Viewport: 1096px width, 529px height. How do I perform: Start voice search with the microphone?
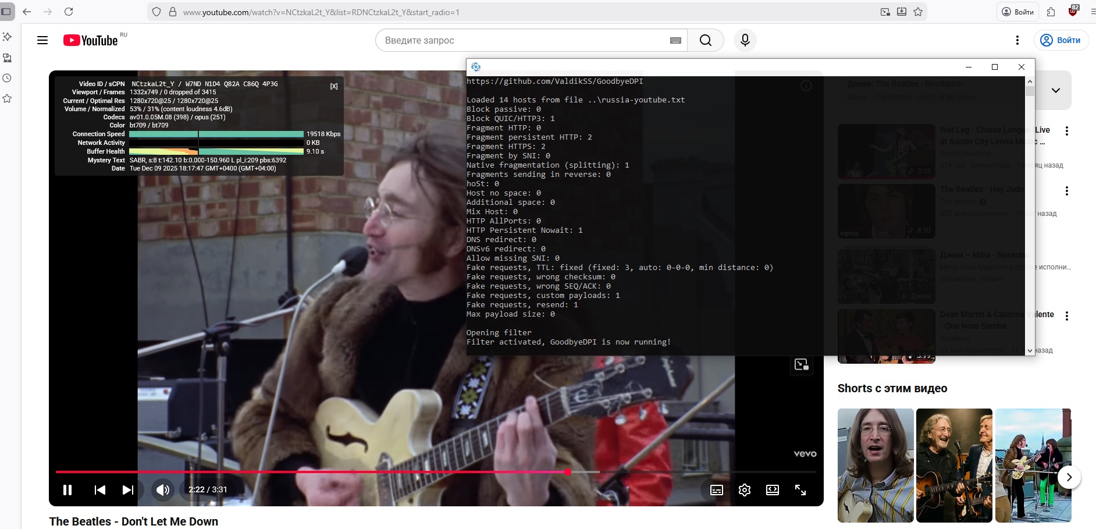click(745, 40)
